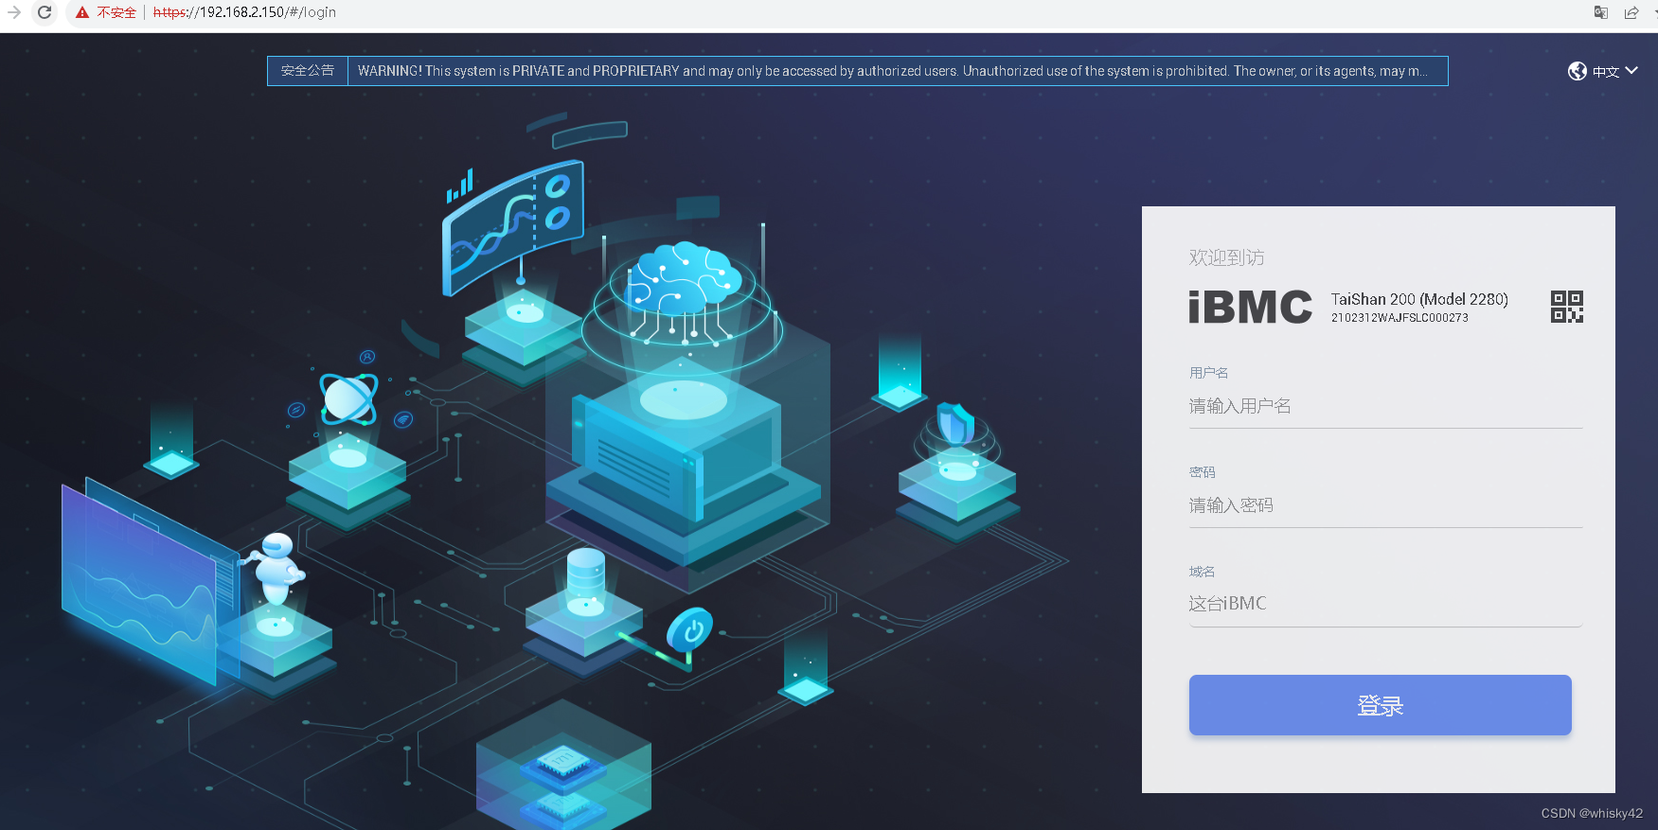Click the 不安全 label
Viewport: 1658px width, 830px height.
(x=116, y=12)
